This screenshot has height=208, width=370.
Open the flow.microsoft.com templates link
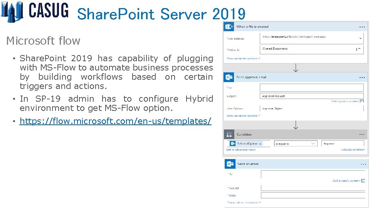(115, 121)
